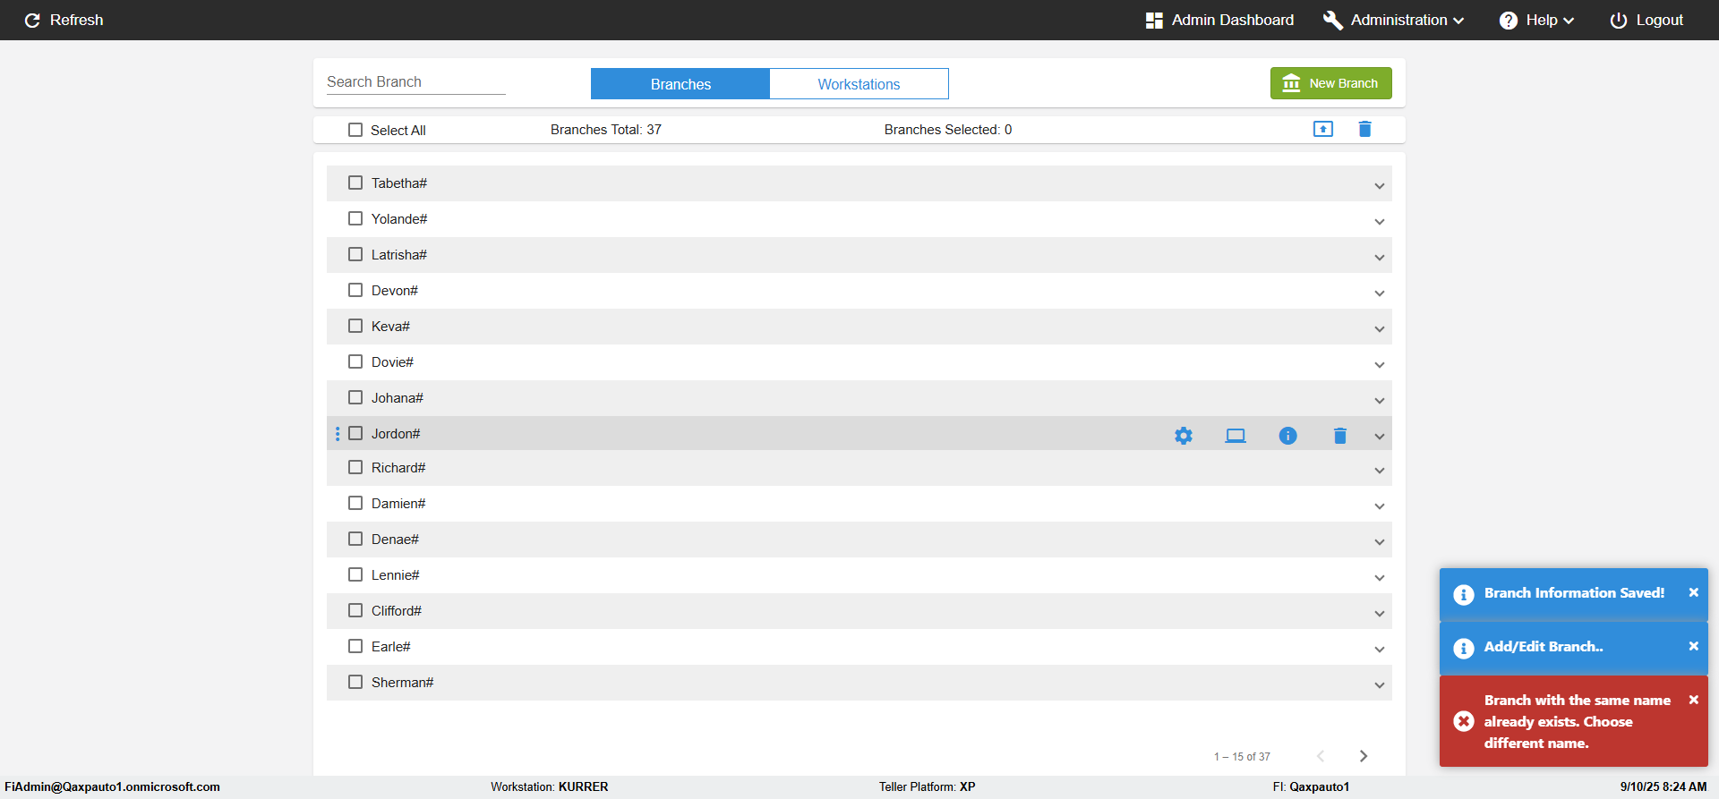The width and height of the screenshot is (1719, 799).
Task: Expand Richard# branch details
Action: 1380,471
